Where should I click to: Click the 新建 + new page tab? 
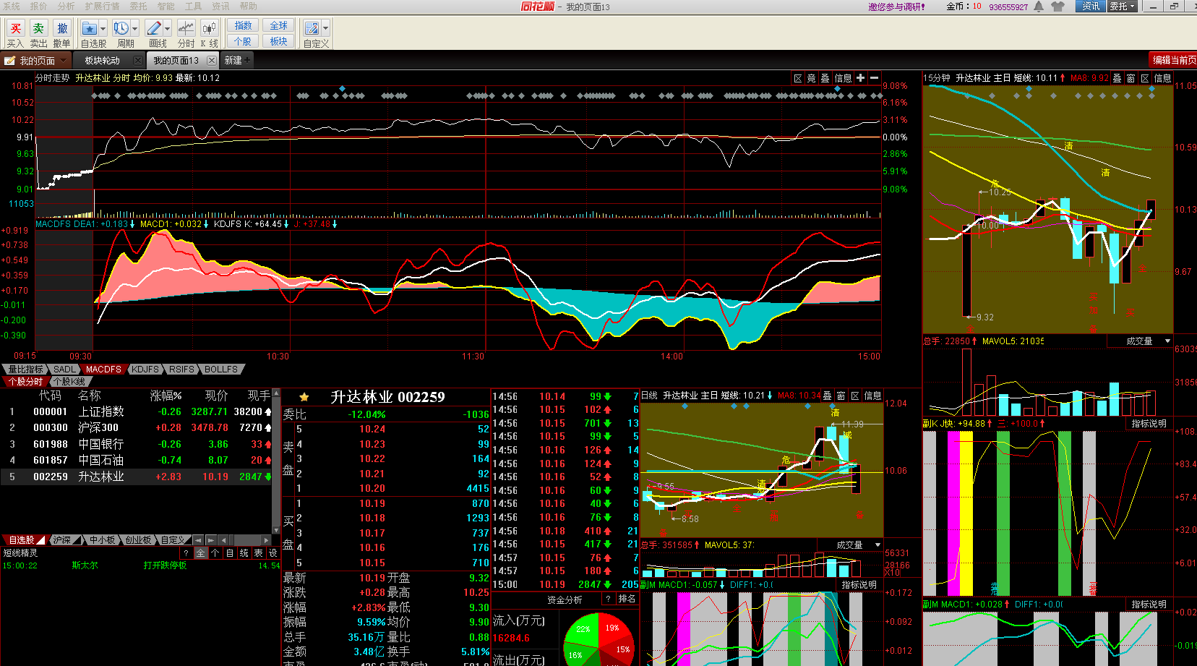pyautogui.click(x=237, y=61)
